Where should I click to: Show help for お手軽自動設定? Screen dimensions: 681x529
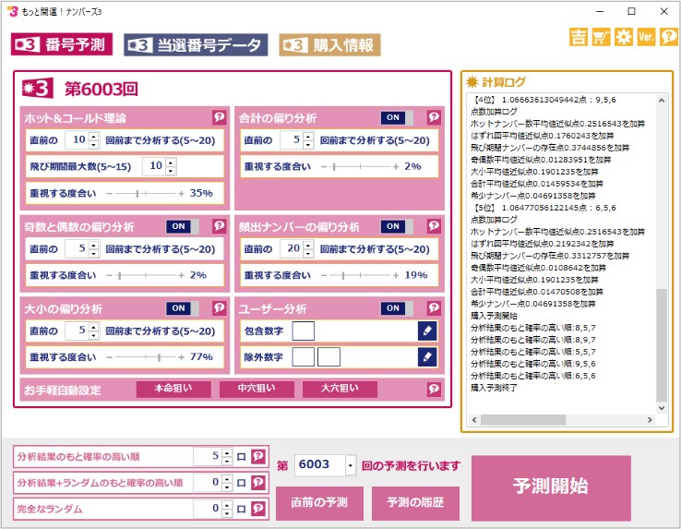click(x=434, y=389)
